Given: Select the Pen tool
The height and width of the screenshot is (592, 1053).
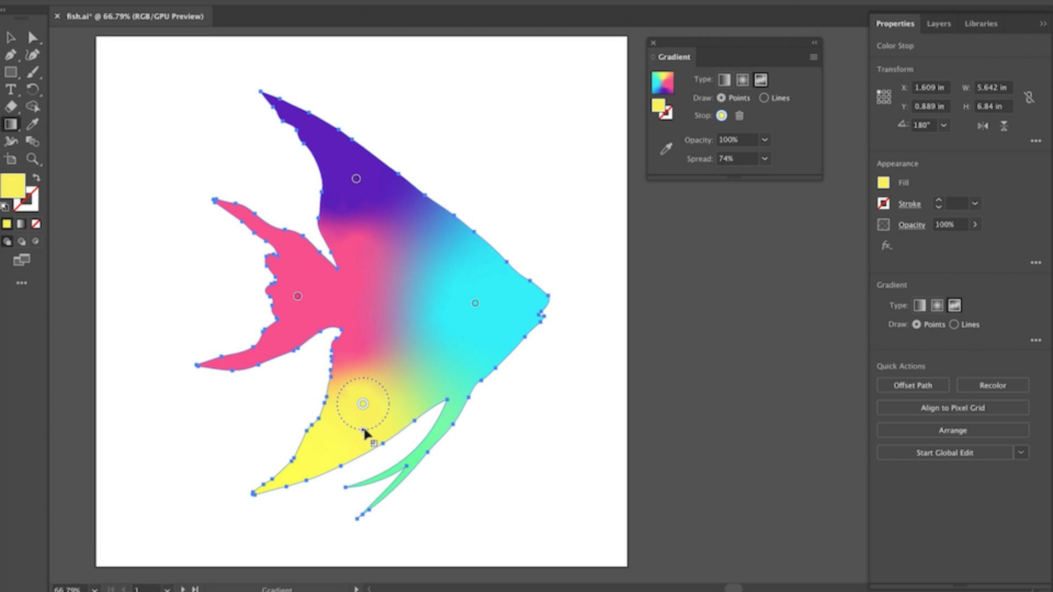Looking at the screenshot, I should 10,55.
